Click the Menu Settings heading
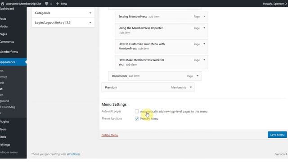Screen dimensions: 288x162 point(114,104)
